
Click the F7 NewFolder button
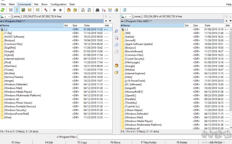149,142
